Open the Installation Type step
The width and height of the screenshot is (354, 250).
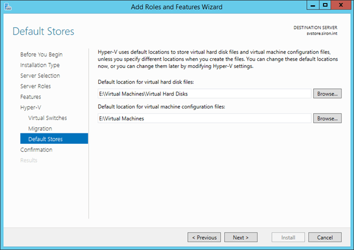tap(40, 65)
